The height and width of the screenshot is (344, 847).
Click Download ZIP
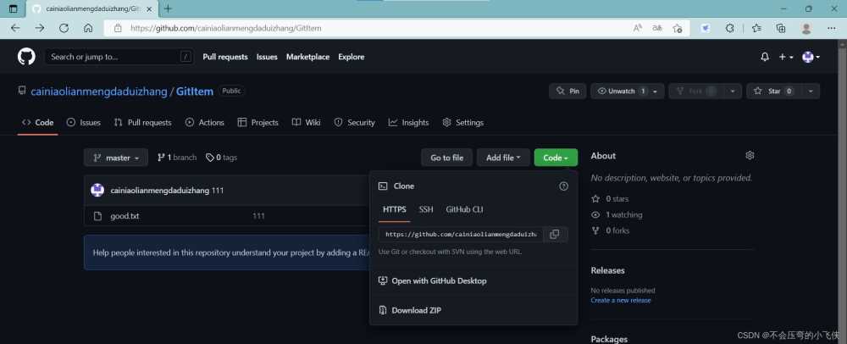pos(410,310)
